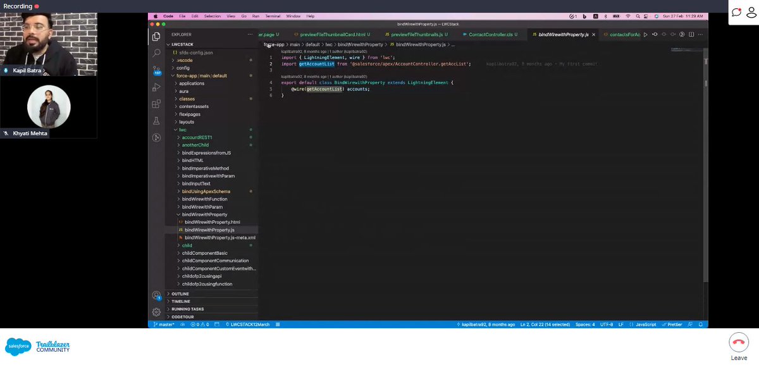Image resolution: width=759 pixels, height=365 pixels.
Task: Expand the TIMELINE section
Action: [180, 302]
